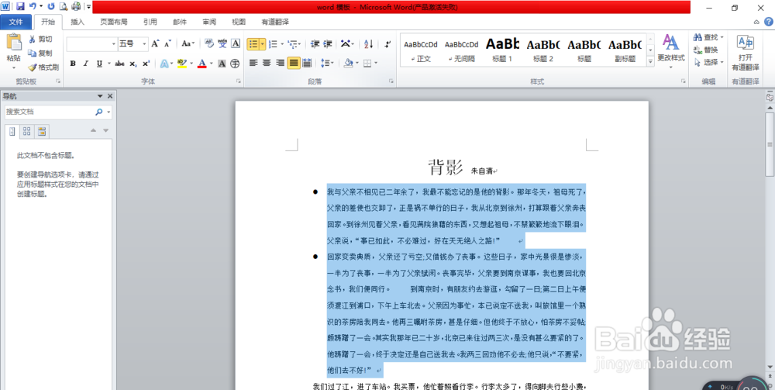Toggle justified text alignment
The image size is (775, 390).
(294, 63)
